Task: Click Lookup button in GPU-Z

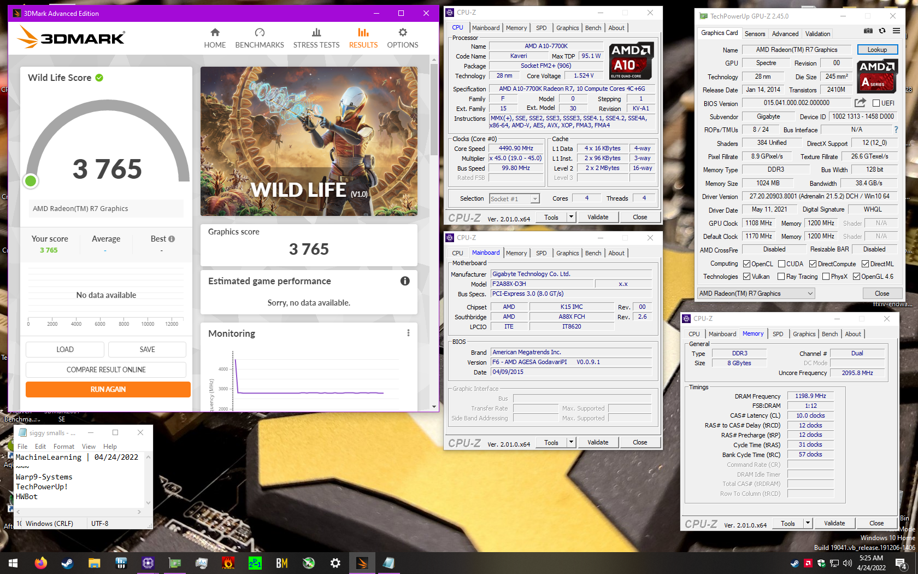Action: point(877,50)
